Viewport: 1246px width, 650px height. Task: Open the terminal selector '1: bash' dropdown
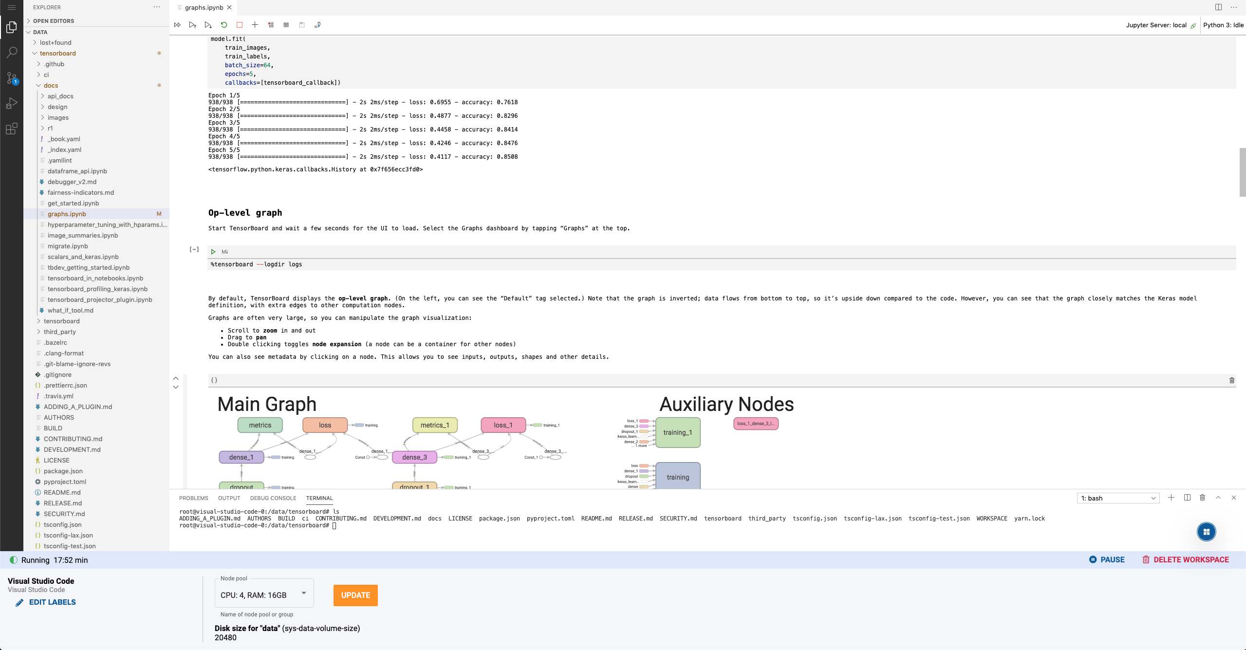[1118, 498]
